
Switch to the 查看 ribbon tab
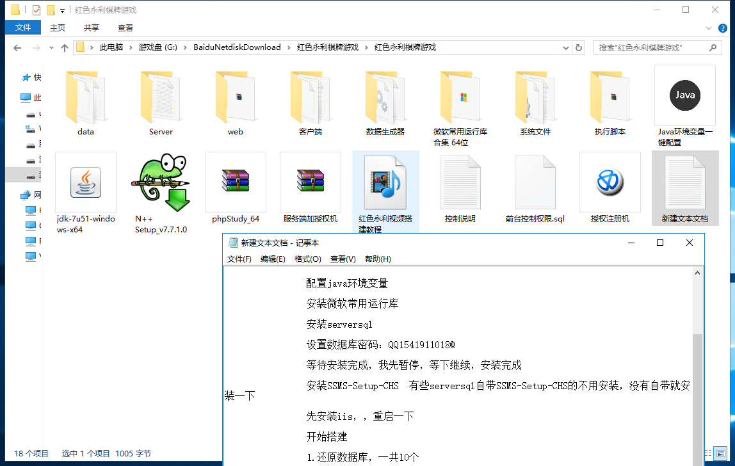coord(125,28)
